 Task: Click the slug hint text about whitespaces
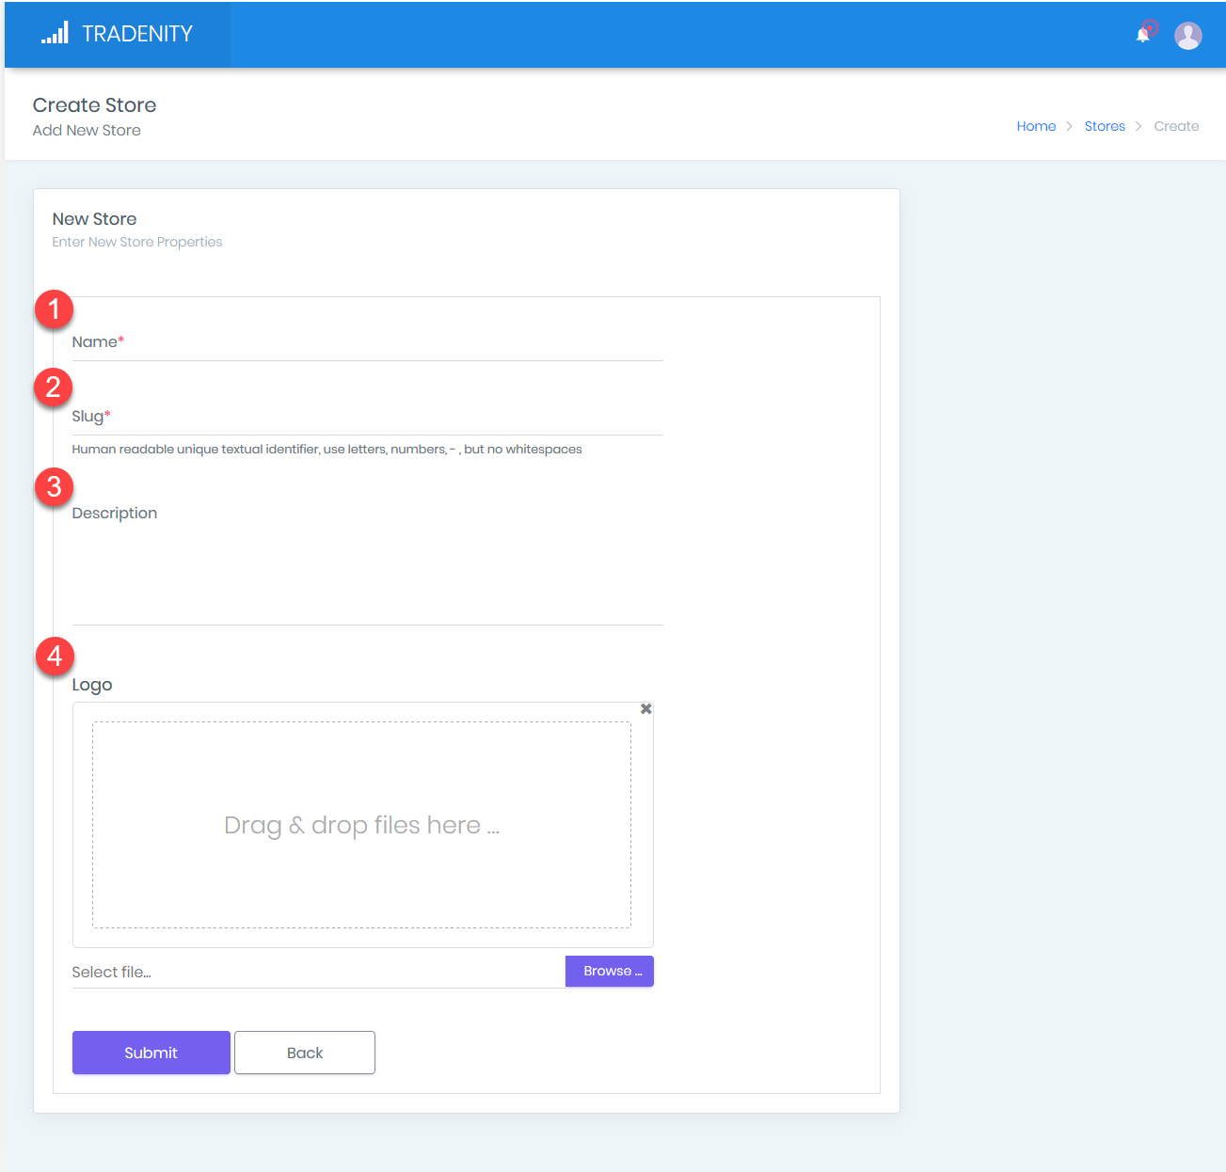[326, 450]
